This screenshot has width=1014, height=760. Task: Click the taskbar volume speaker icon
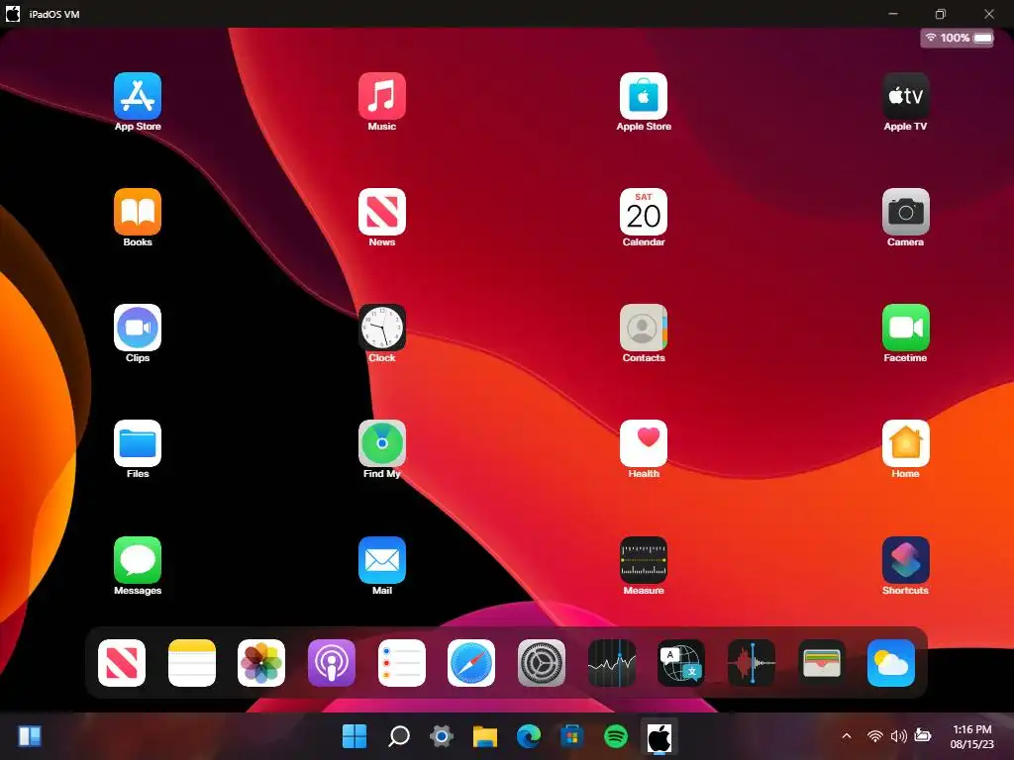coord(898,736)
